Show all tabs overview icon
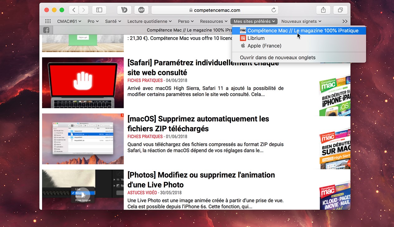This screenshot has width=394, height=227. [340, 10]
